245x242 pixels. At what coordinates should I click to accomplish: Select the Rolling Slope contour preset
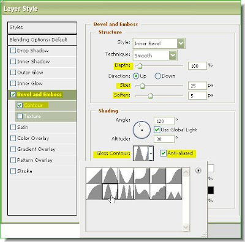142,191
